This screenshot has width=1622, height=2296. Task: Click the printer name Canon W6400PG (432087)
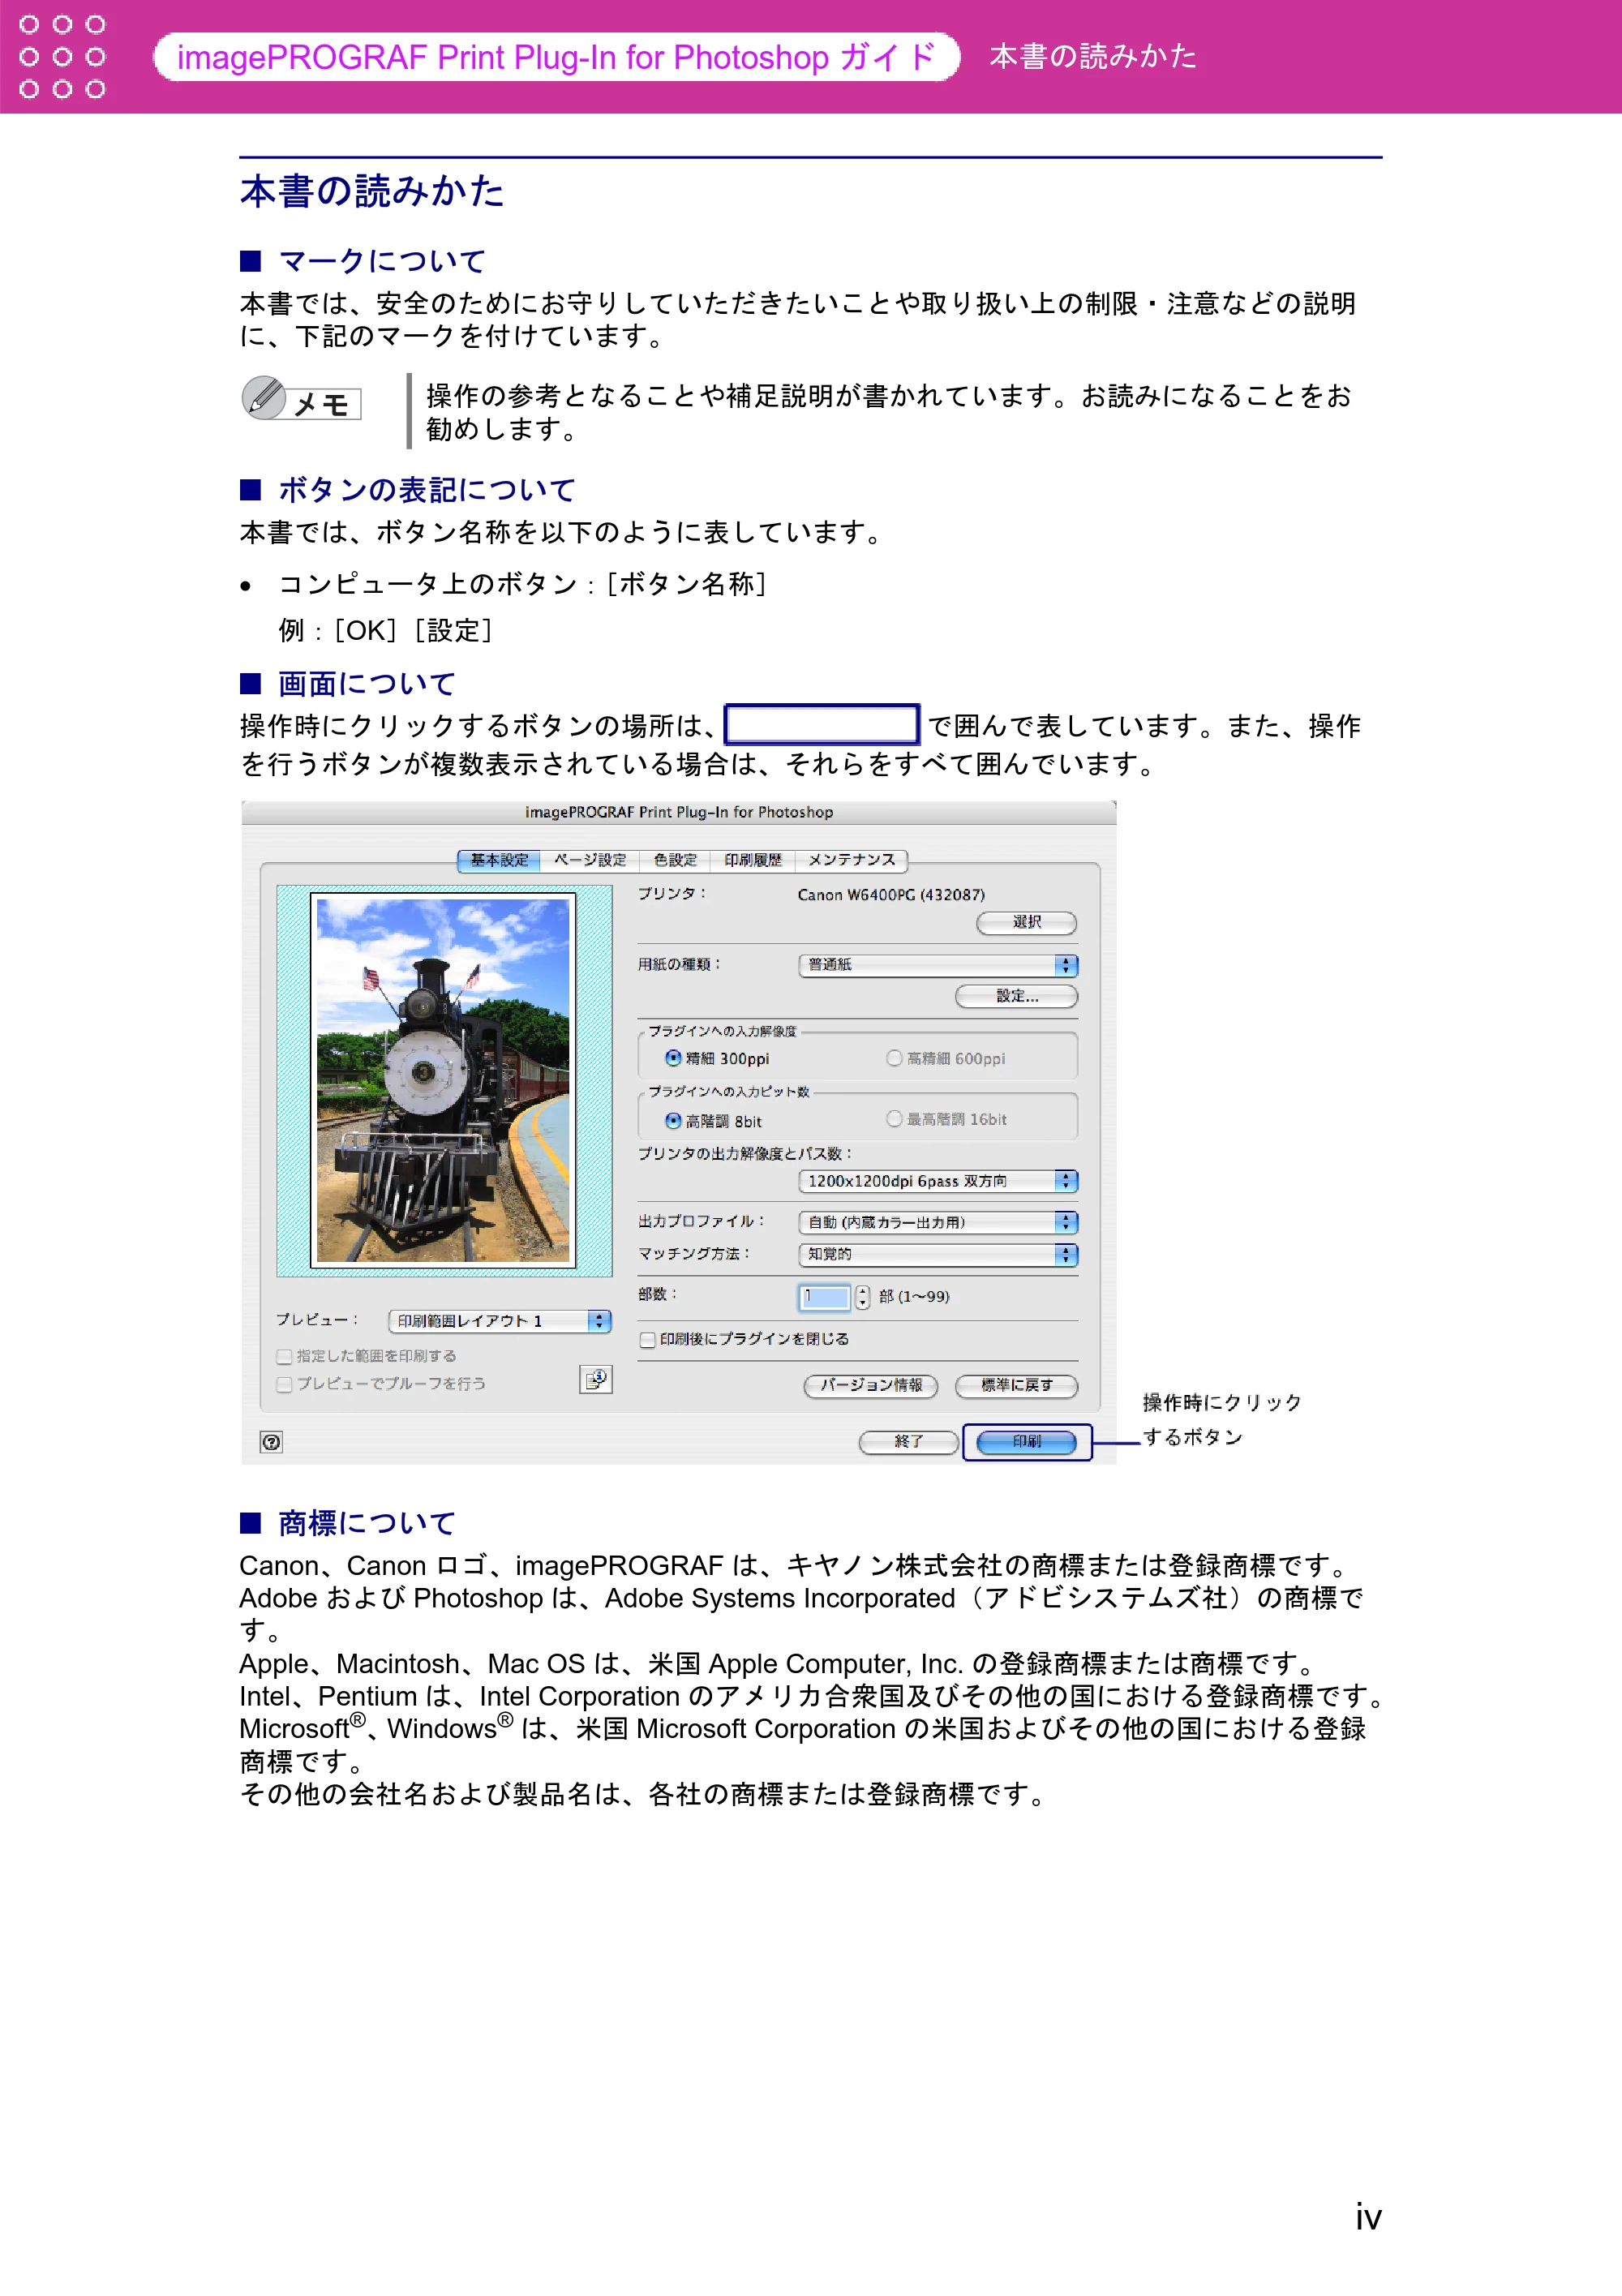[x=891, y=895]
